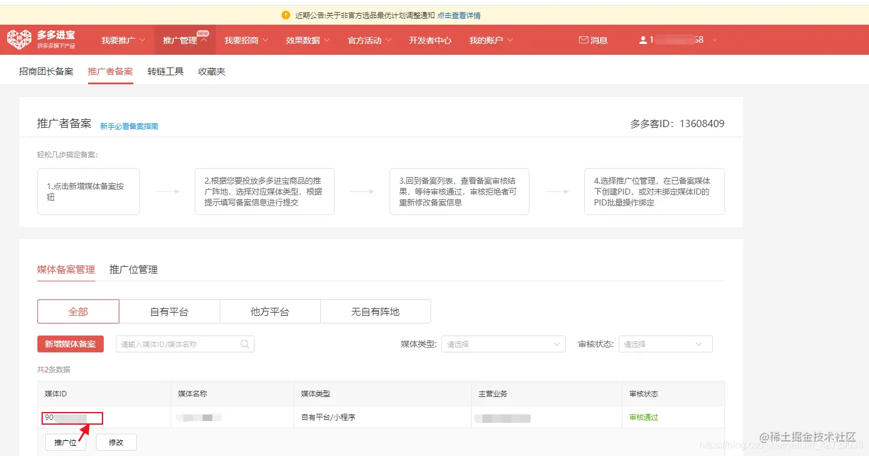Viewport: 869px width, 456px height.
Task: Expand the 我的账户 menu
Action: (491, 40)
